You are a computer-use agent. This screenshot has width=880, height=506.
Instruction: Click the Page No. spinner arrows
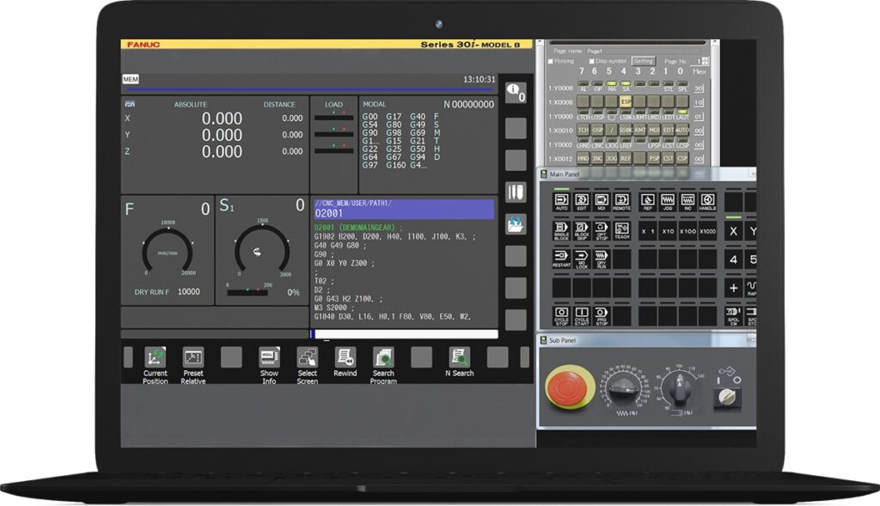(705, 61)
